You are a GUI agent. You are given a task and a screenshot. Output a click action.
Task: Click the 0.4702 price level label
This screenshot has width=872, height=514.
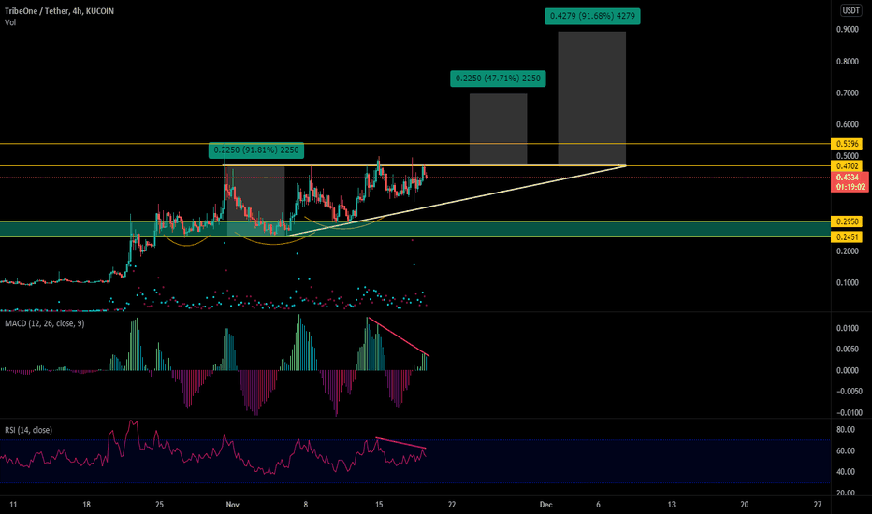pyautogui.click(x=847, y=166)
